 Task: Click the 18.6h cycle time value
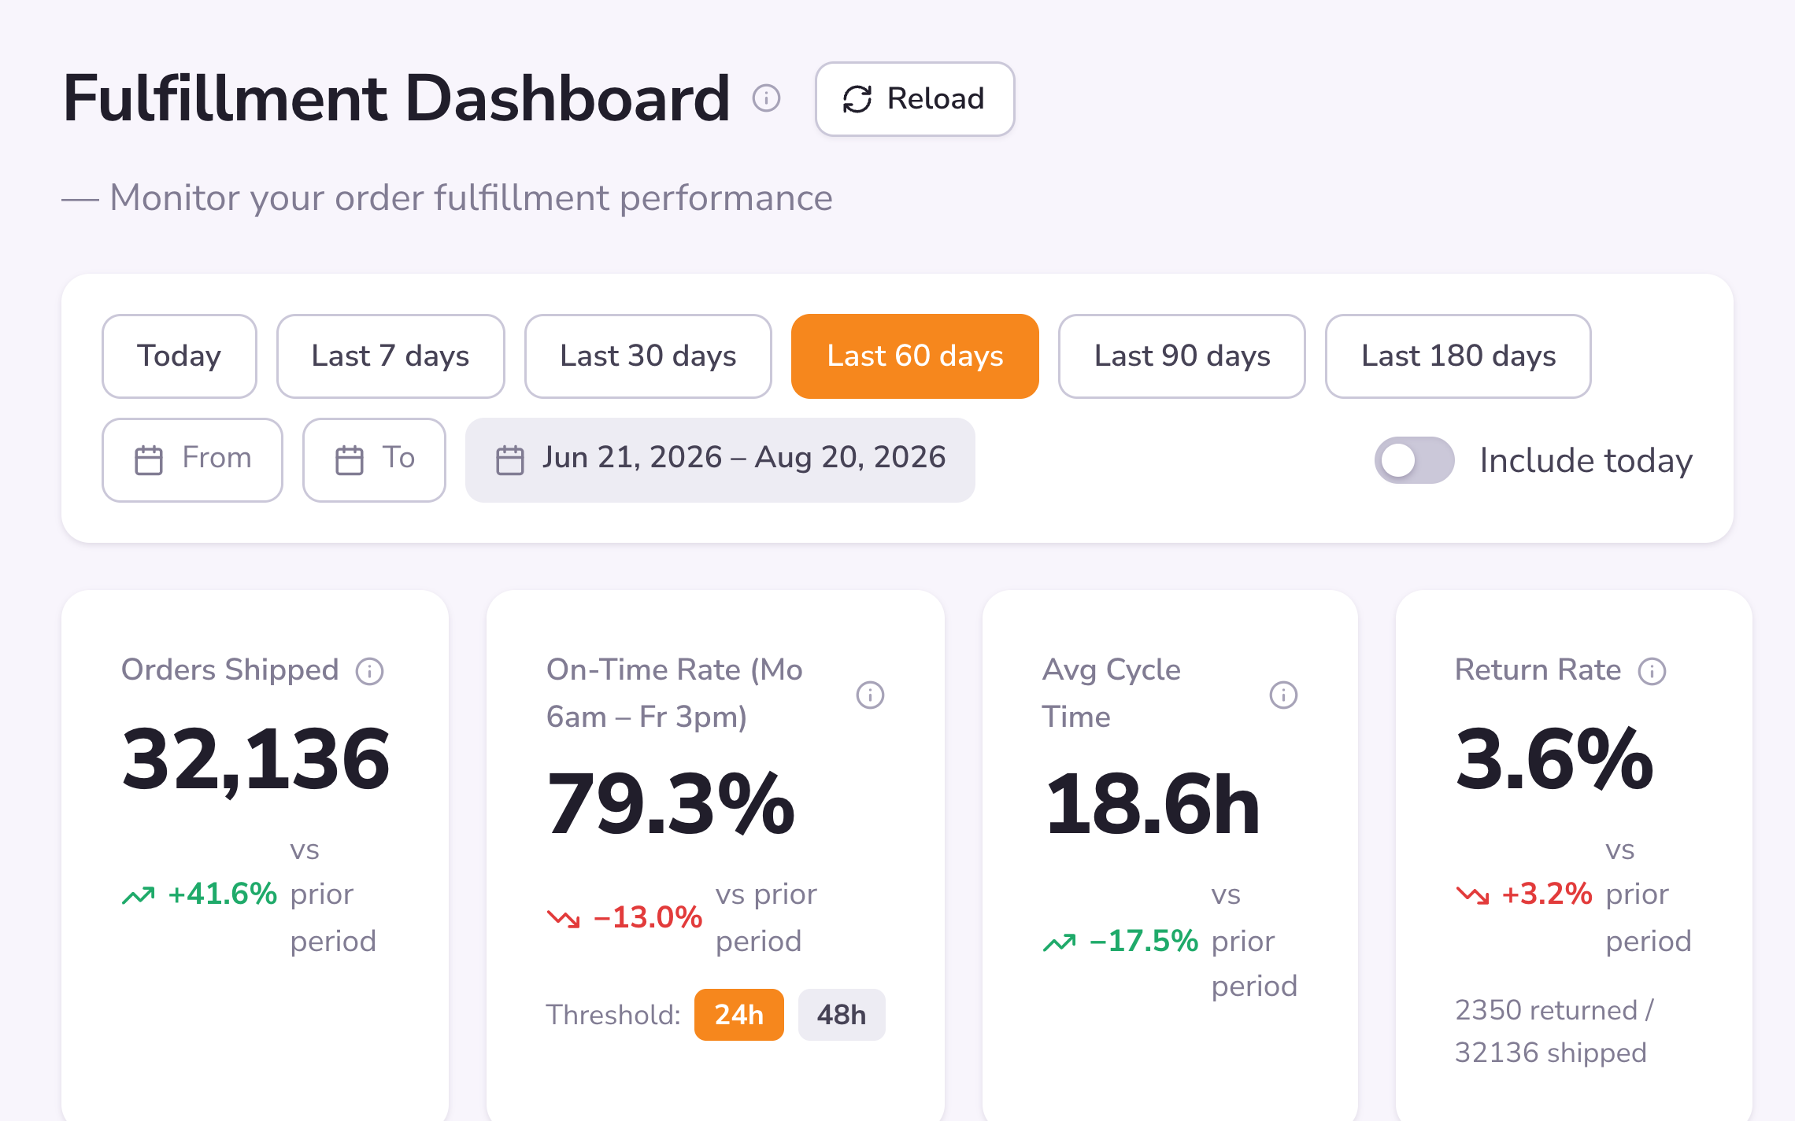click(1152, 804)
